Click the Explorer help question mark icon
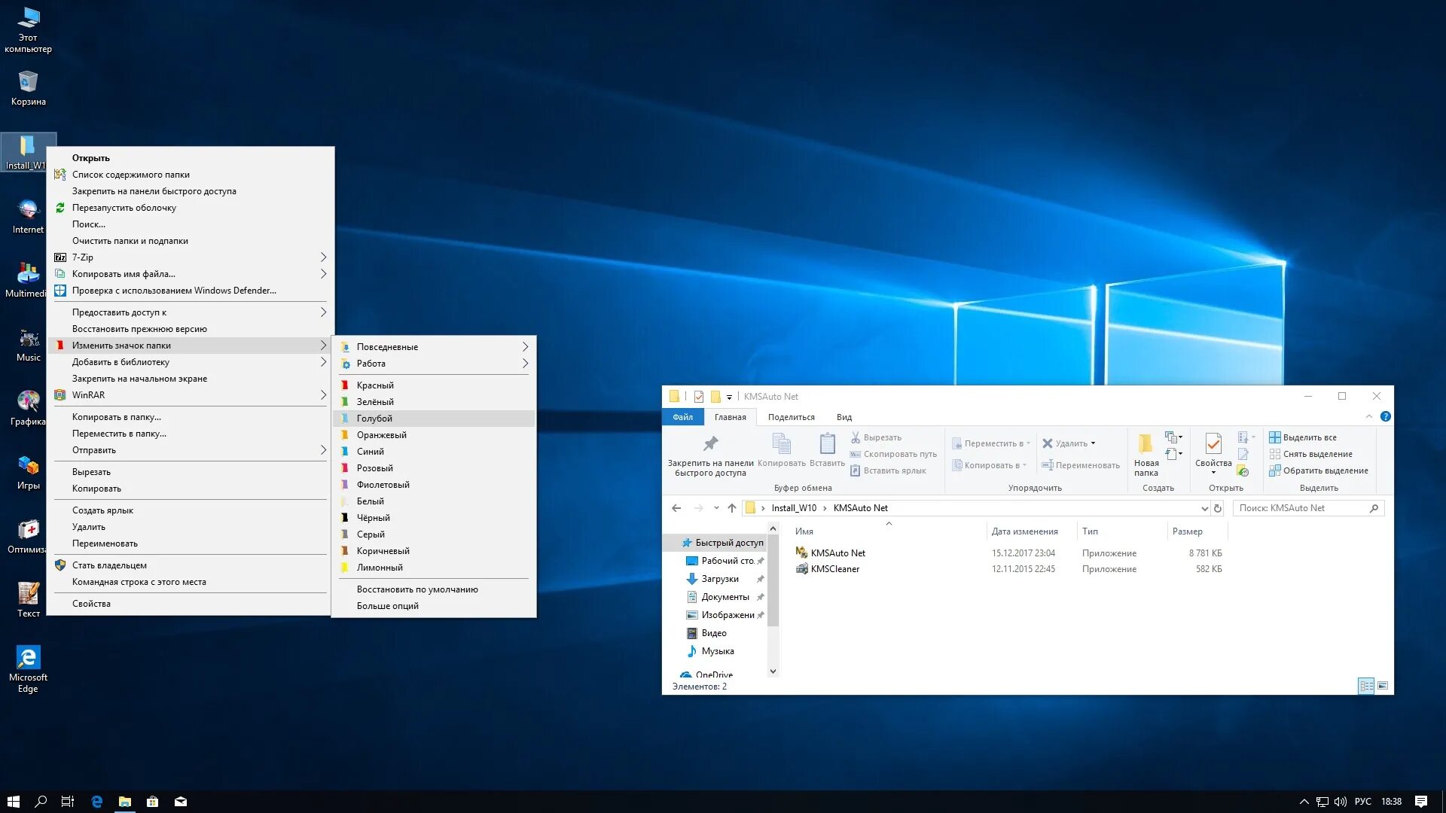Screen dimensions: 1446x813 coord(1385,416)
